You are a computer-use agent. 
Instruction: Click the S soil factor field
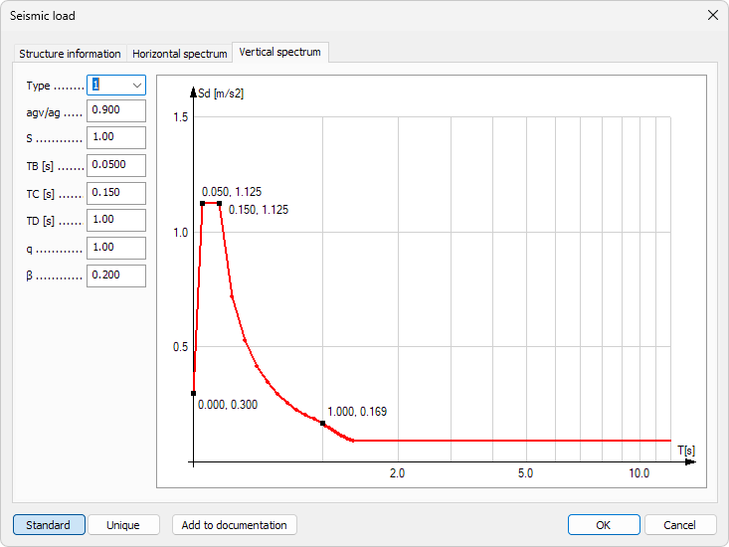tap(116, 137)
